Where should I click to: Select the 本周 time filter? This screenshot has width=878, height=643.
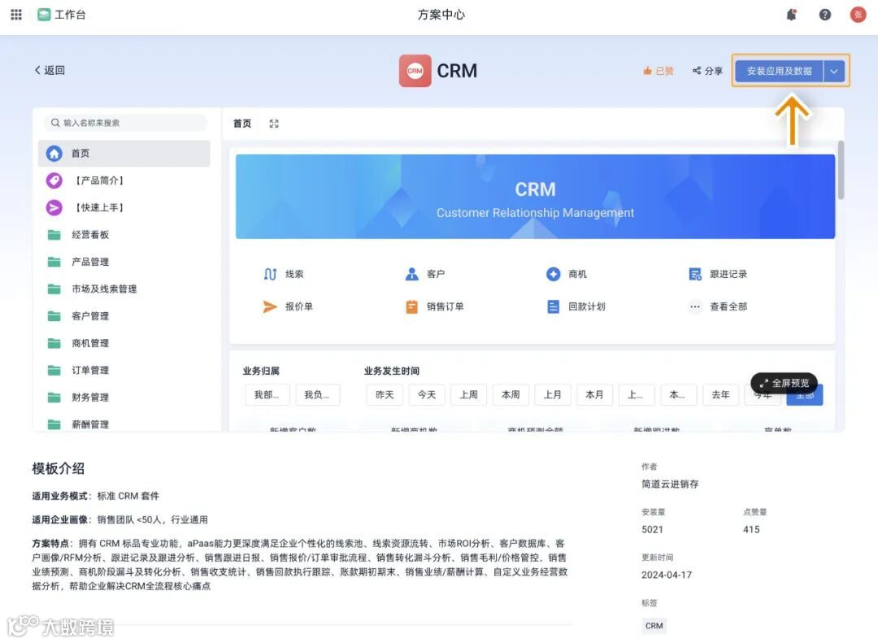click(x=511, y=395)
